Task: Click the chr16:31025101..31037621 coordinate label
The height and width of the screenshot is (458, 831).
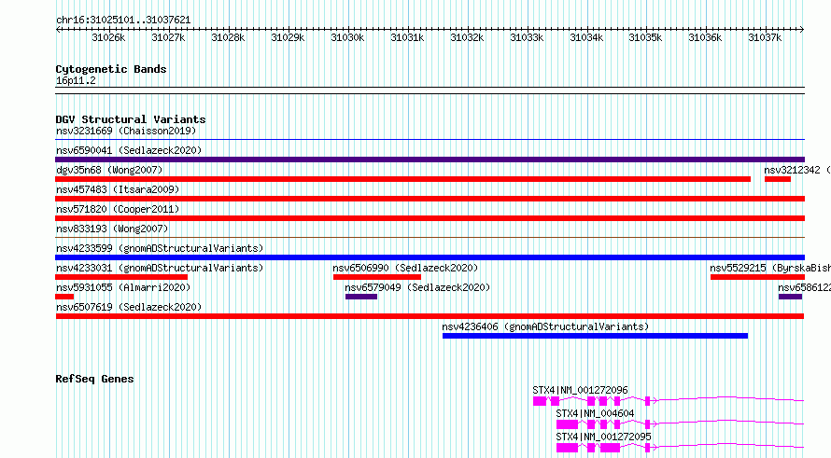Action: tap(123, 20)
